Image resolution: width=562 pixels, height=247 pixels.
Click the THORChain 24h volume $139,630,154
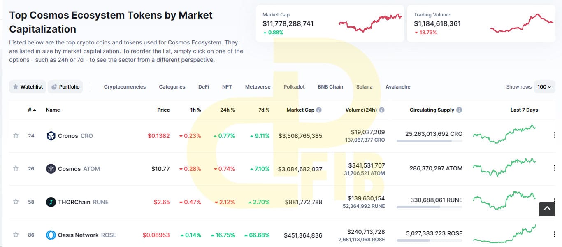pyautogui.click(x=366, y=198)
